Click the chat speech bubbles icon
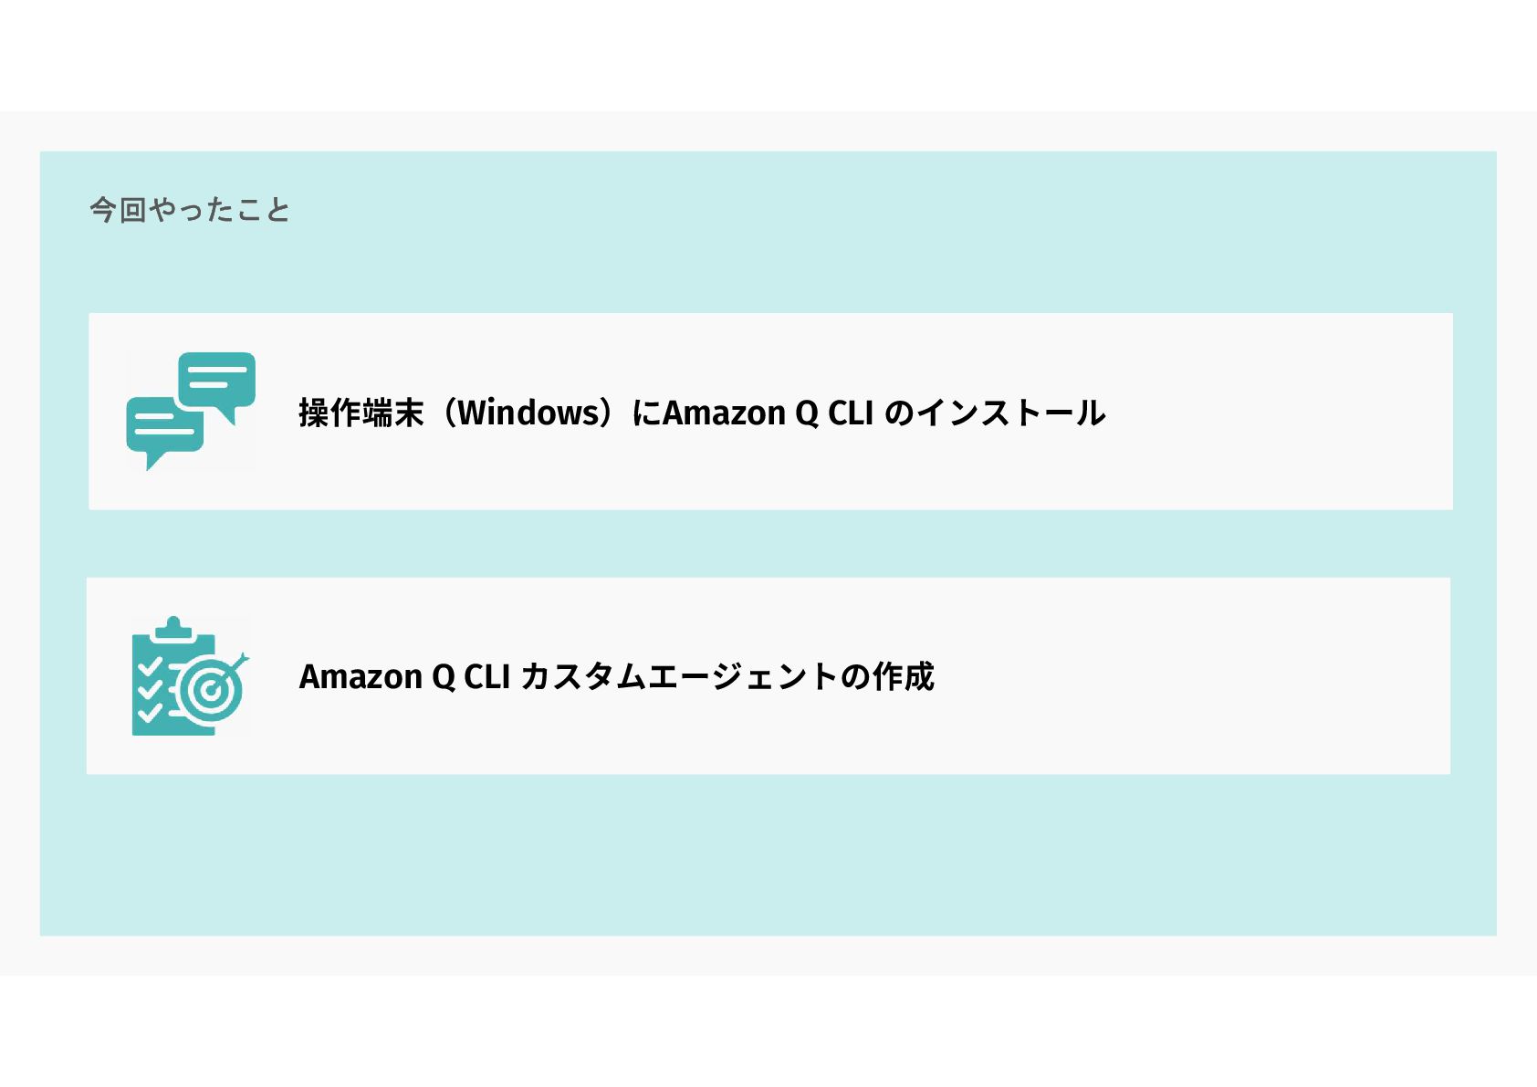 click(x=191, y=411)
